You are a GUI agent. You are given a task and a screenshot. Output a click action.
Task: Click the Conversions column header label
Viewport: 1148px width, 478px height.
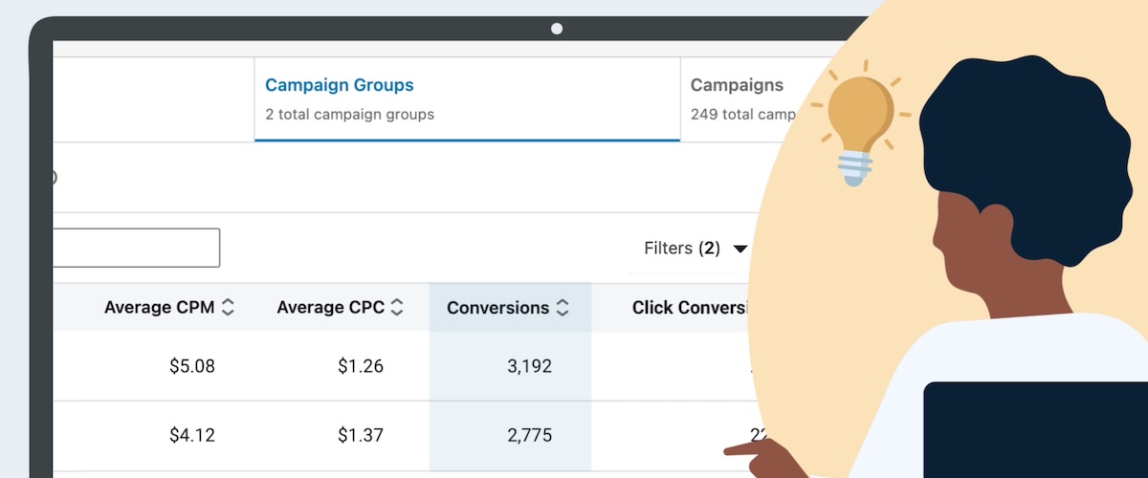click(497, 308)
